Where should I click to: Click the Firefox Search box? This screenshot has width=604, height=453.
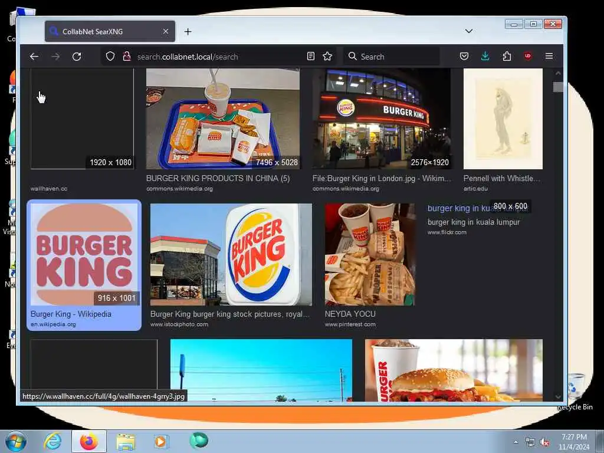coord(392,57)
